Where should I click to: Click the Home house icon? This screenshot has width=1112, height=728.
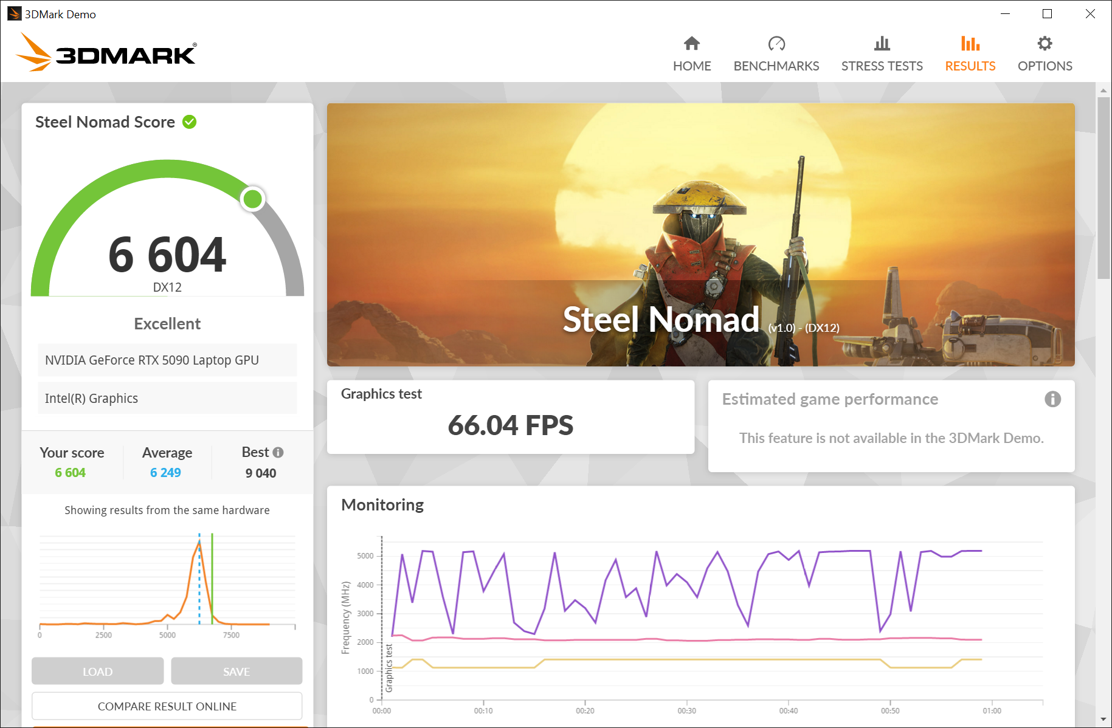point(691,44)
